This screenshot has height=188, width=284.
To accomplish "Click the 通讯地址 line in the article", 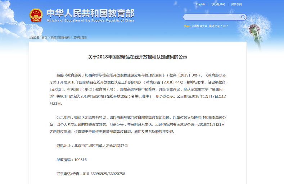I will coord(92,146).
